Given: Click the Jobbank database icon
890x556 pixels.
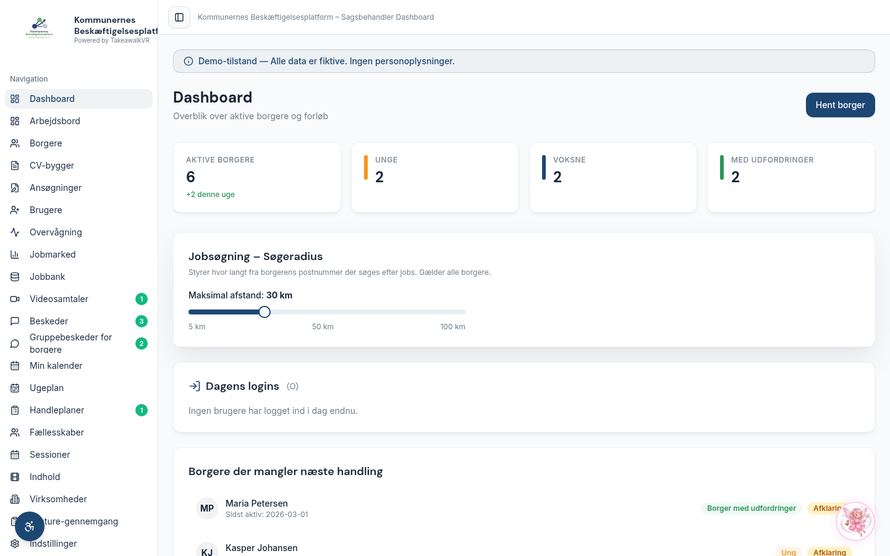Looking at the screenshot, I should (15, 277).
